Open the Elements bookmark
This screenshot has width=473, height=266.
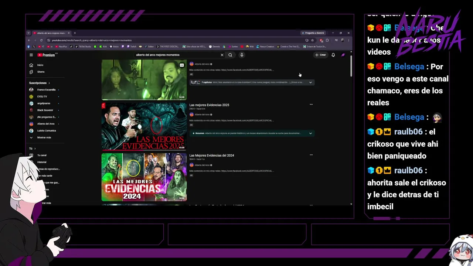coord(214,47)
